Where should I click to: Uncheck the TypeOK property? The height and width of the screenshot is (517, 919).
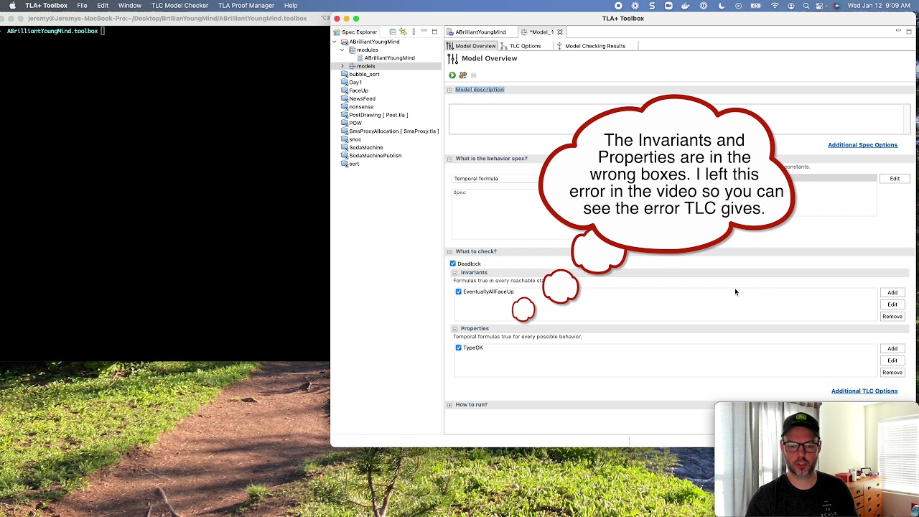click(x=459, y=348)
